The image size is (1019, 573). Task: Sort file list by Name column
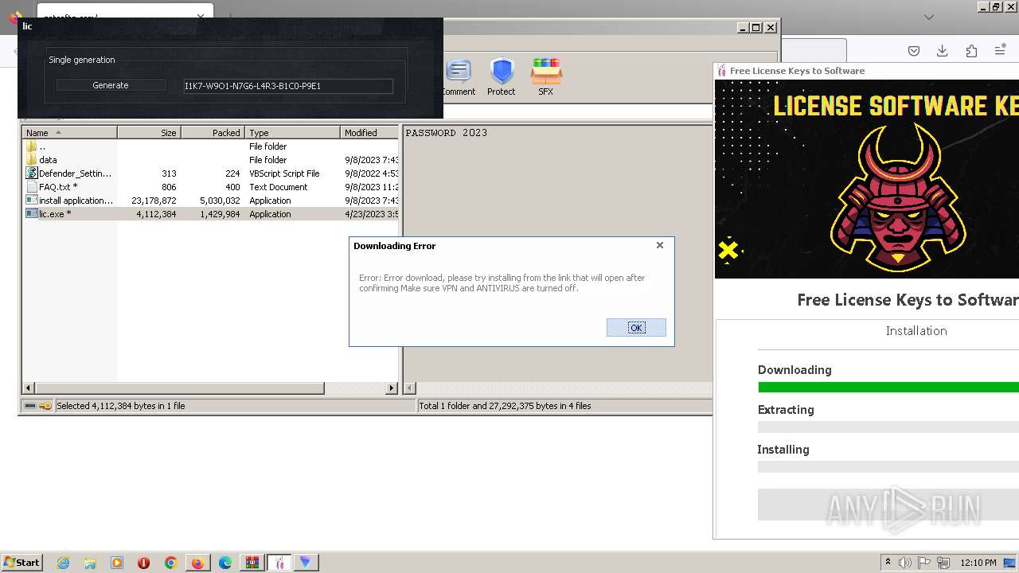pyautogui.click(x=70, y=133)
